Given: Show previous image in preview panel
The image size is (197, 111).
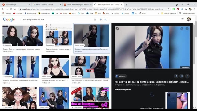Looking at the screenshot, I should pyautogui.click(x=182, y=29).
